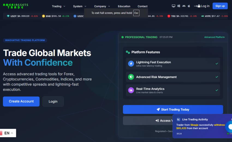The width and height of the screenshot is (232, 142).
Task: Click the Live market data & charts subtitle
Action: [x=150, y=92]
